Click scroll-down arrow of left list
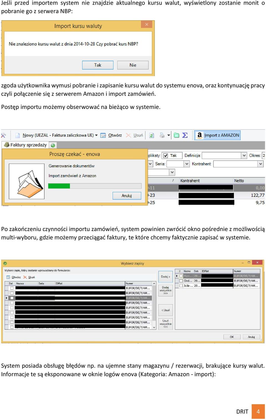 point(154,327)
